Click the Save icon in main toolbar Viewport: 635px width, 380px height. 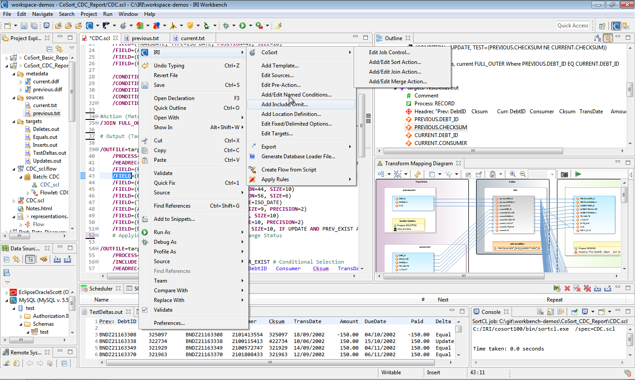(x=24, y=26)
